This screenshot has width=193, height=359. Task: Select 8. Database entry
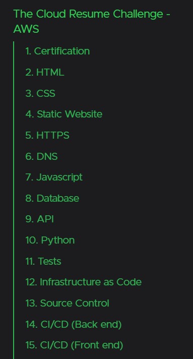(52, 198)
